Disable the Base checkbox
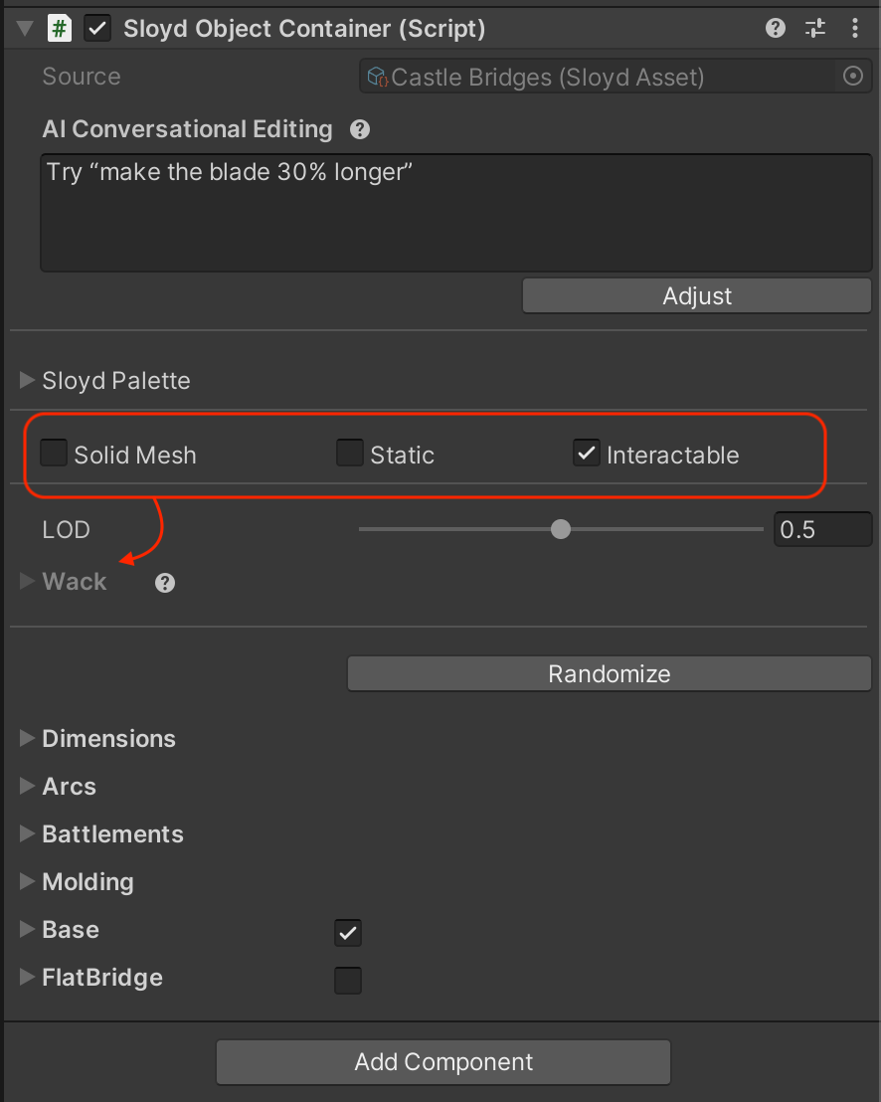 tap(348, 933)
